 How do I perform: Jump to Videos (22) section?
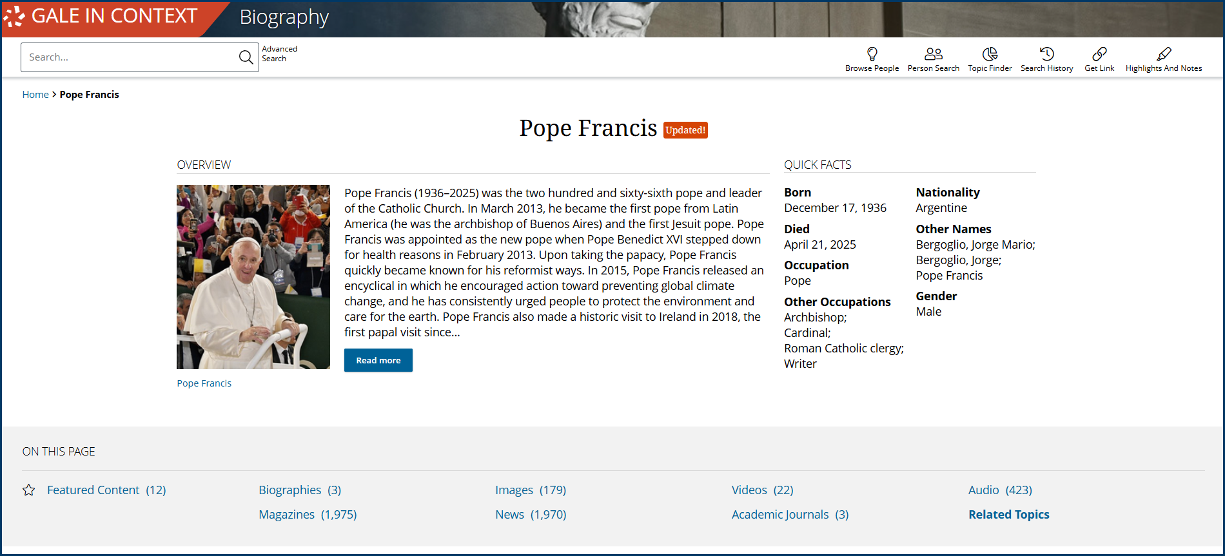762,490
